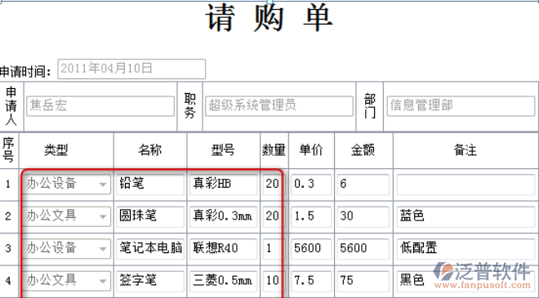Viewport: 539px width, 298px height.
Task: Select the unit price field 7.5
Action: 311,281
